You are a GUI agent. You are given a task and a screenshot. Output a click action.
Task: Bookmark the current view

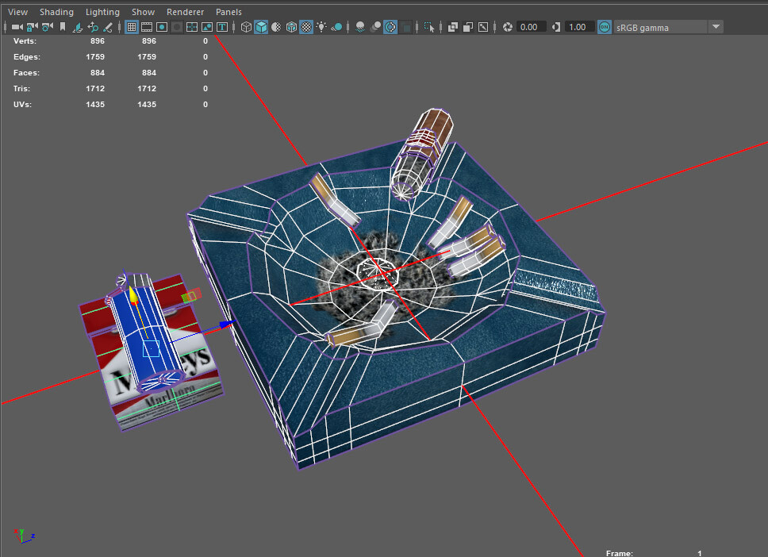(62, 27)
